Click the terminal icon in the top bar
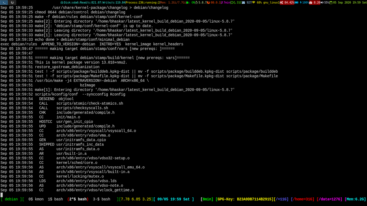The height and width of the screenshot is (206, 367). pos(4,2)
